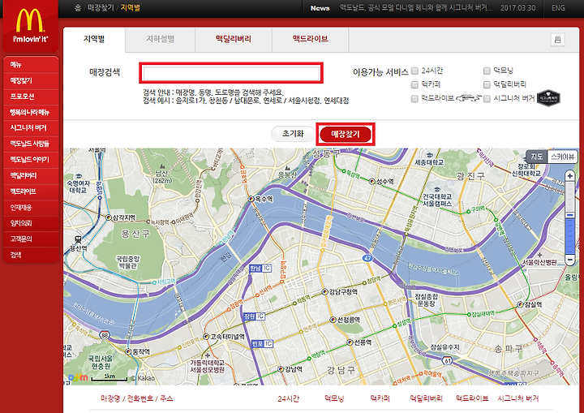Screen dimensions: 584x413
Task: Check the 맥딜리버리 service checkbox
Action: tap(487, 84)
